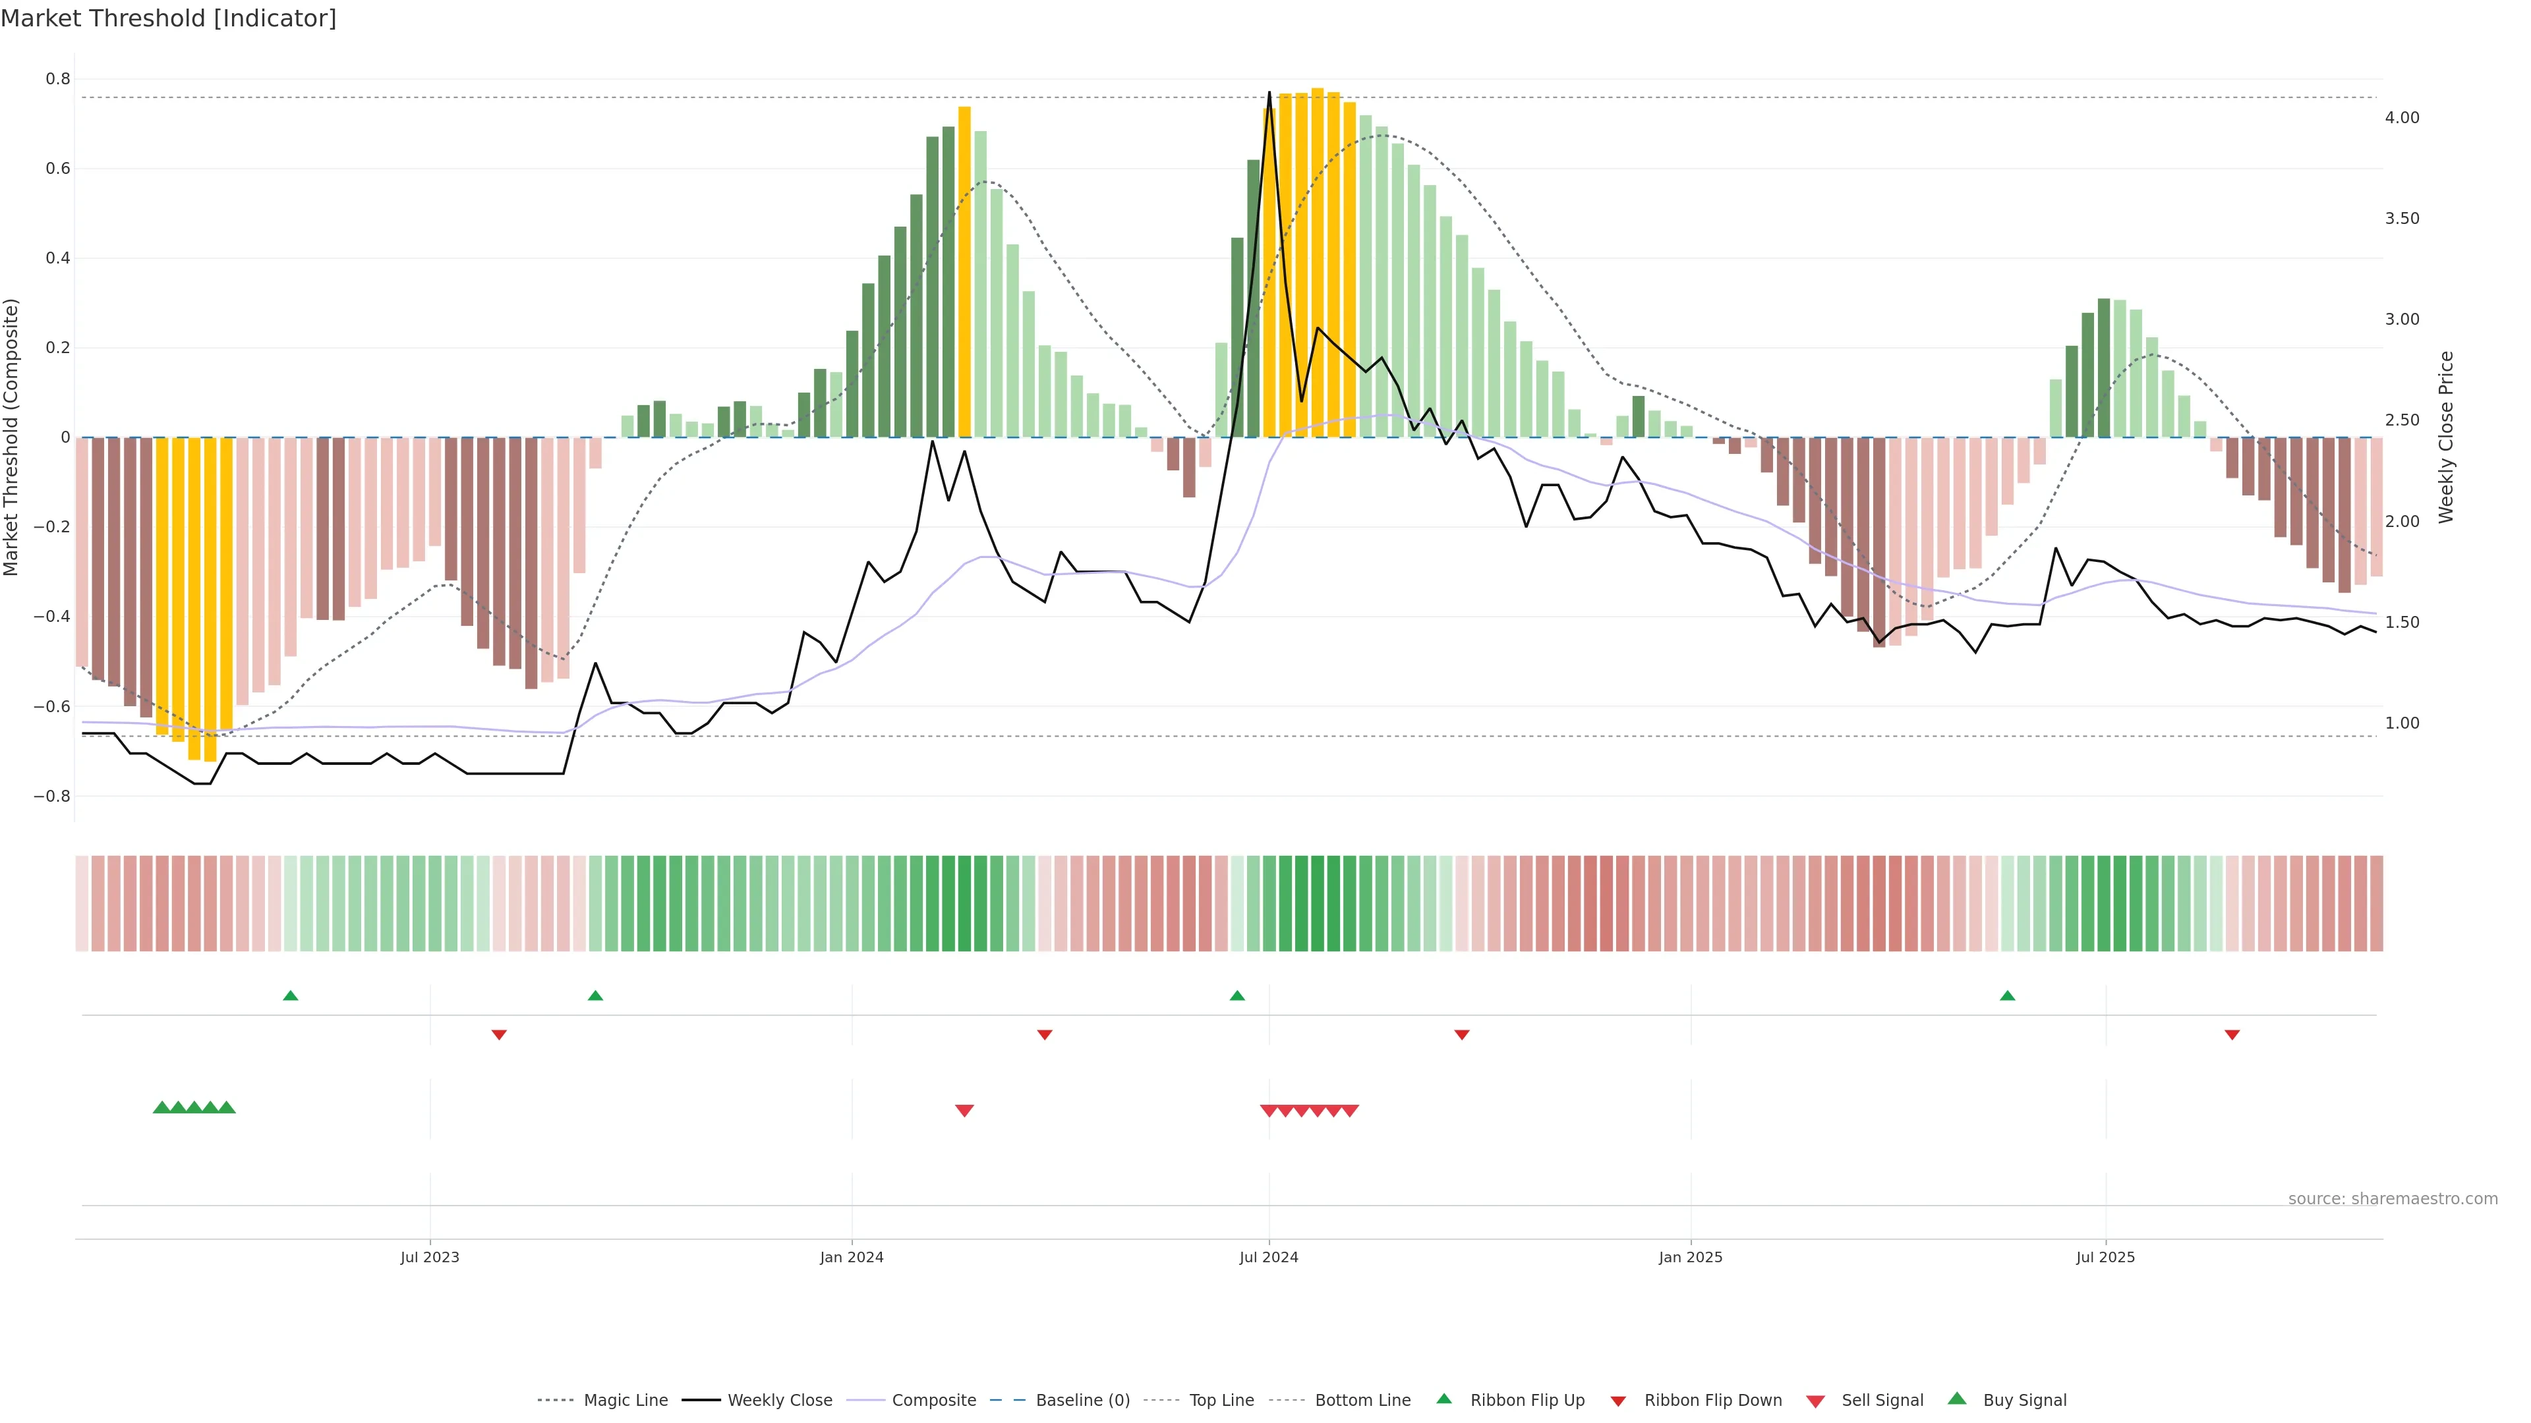Toggle Weekly Close series in legend
This screenshot has width=2531, height=1423.
[779, 1399]
